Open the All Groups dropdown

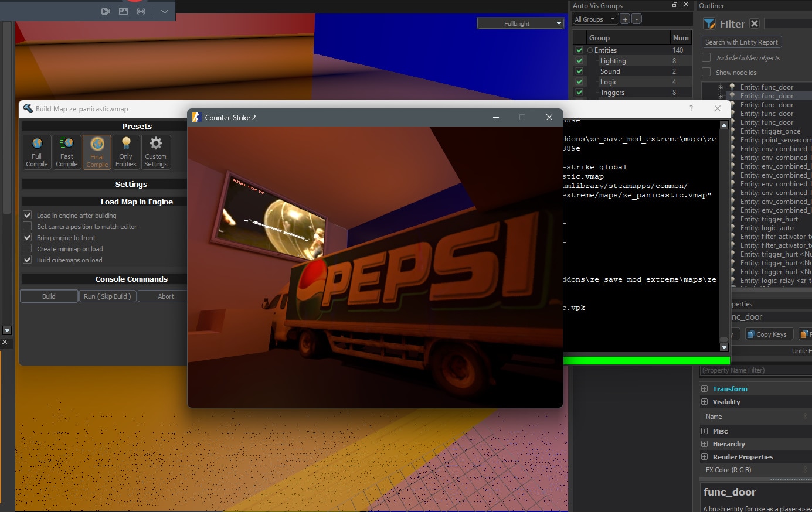click(595, 19)
